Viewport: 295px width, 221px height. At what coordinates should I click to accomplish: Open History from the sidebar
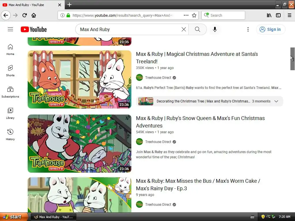(10, 135)
